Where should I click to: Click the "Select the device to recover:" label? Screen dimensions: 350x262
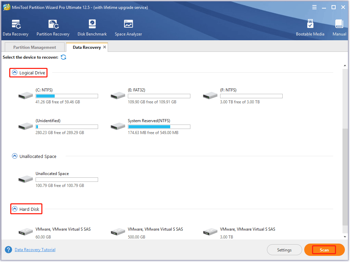pos(30,57)
